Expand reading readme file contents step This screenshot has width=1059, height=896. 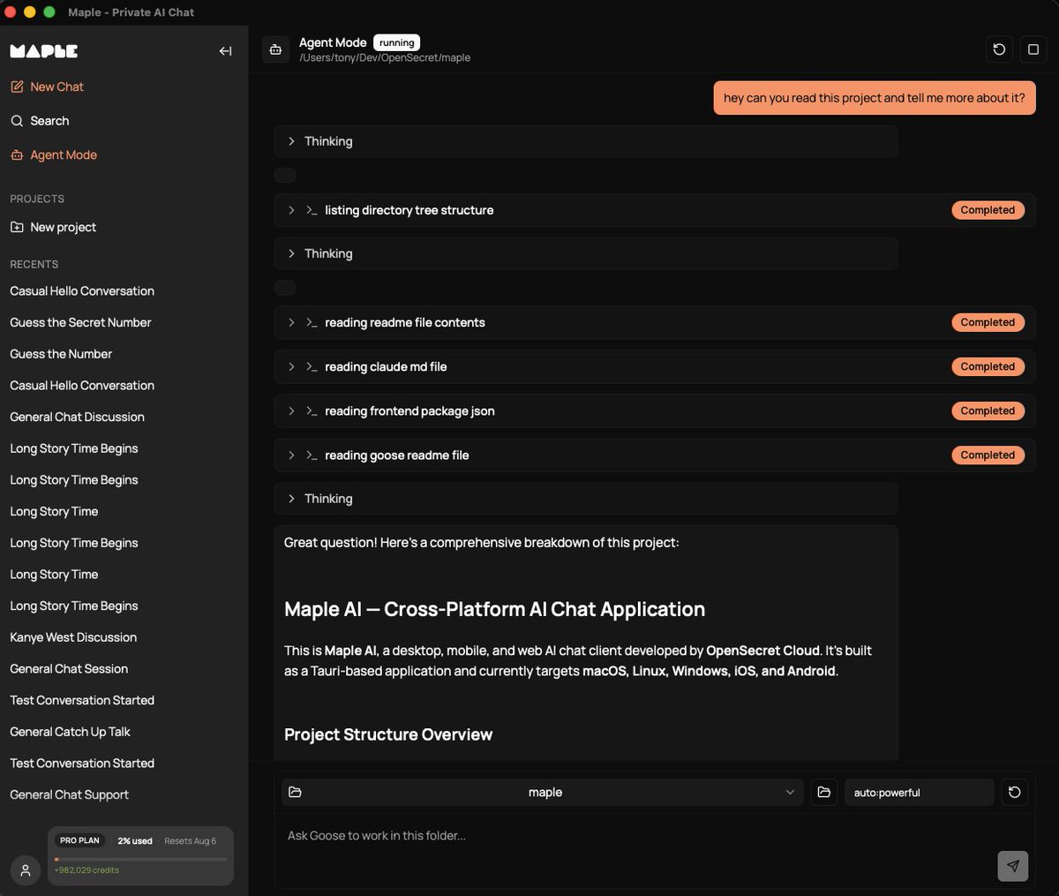coord(654,322)
